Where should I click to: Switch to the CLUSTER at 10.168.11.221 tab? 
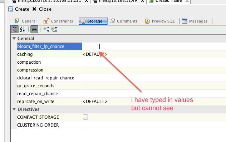(50, 1)
